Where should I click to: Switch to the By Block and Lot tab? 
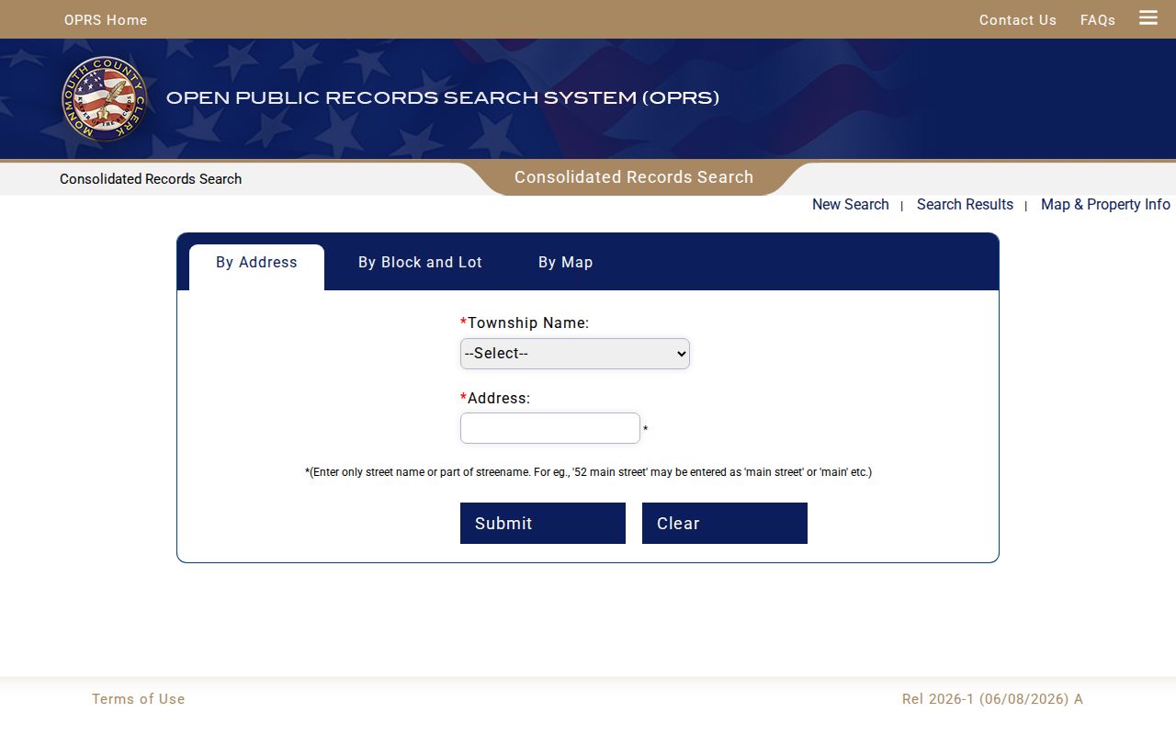[420, 263]
